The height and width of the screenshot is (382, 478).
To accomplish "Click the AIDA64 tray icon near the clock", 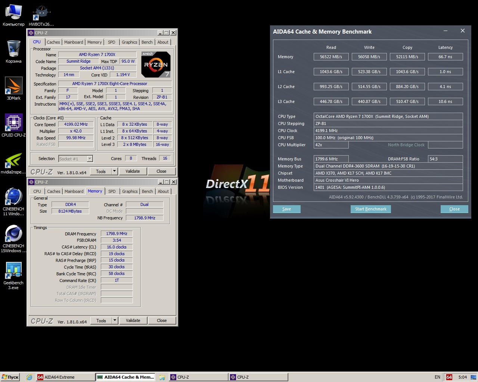I will pyautogui.click(x=449, y=377).
